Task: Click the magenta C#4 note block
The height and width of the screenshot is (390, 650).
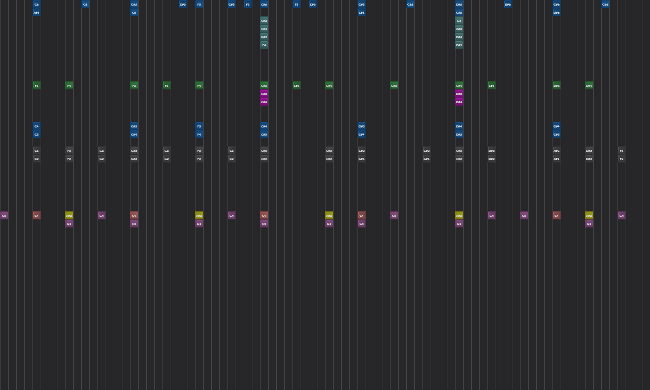Action: coord(264,102)
